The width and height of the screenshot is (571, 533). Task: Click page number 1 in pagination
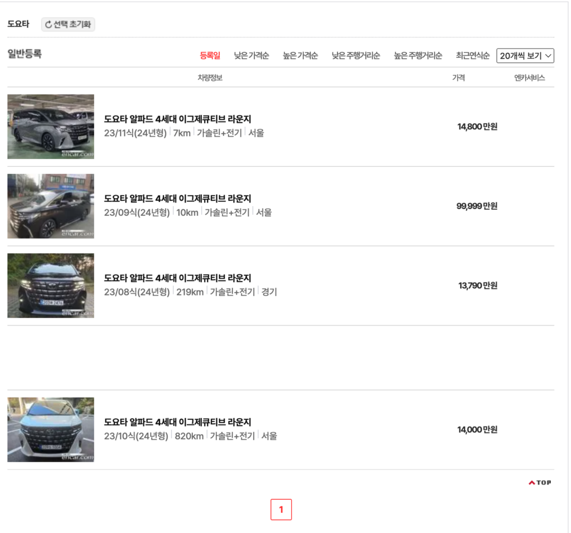281,509
